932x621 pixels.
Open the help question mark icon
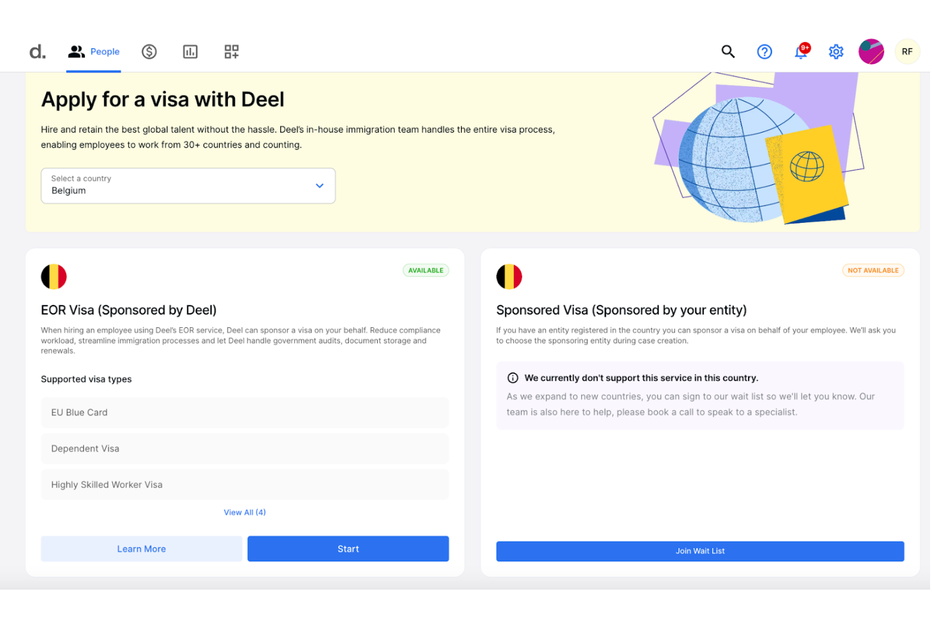(x=764, y=52)
